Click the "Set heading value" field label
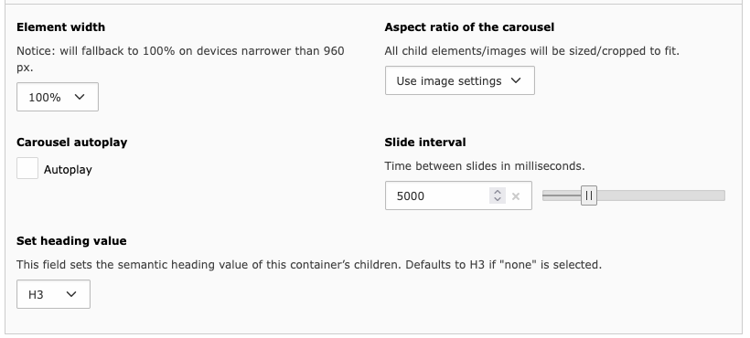The image size is (750, 338). [71, 241]
